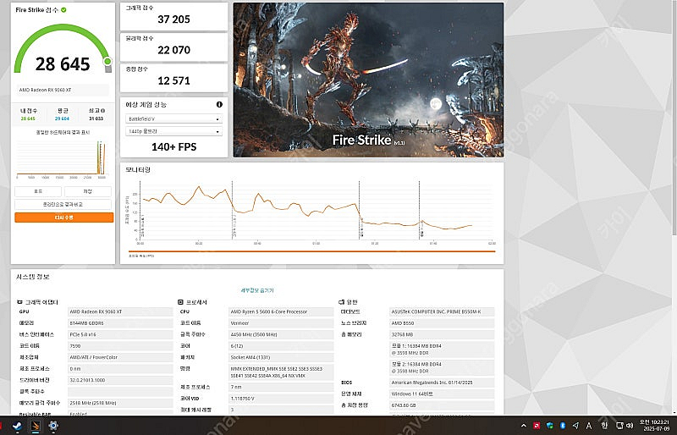The height and width of the screenshot is (435, 677).
Task: Click the orange 다시 수행 button
Action: tap(63, 217)
